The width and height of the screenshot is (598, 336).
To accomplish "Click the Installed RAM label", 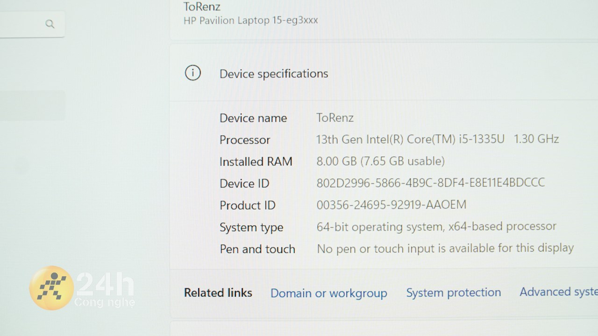I will click(256, 161).
